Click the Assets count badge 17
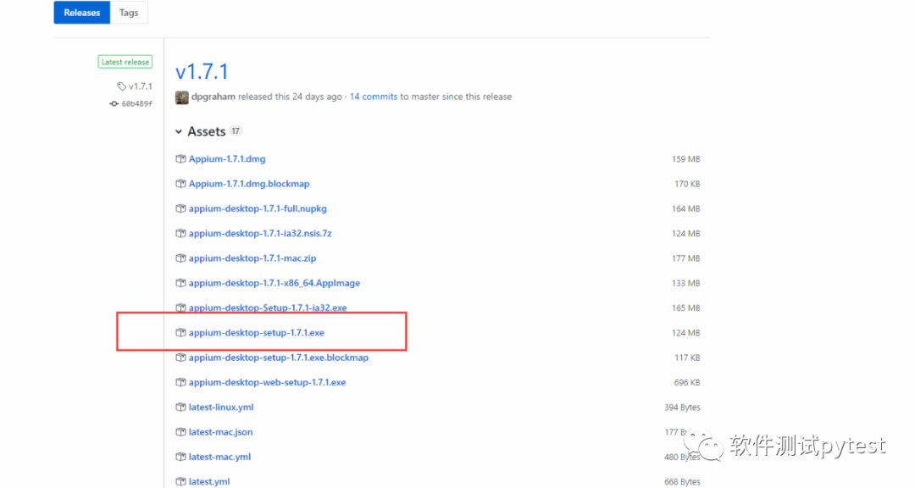The width and height of the screenshot is (915, 488). click(236, 131)
